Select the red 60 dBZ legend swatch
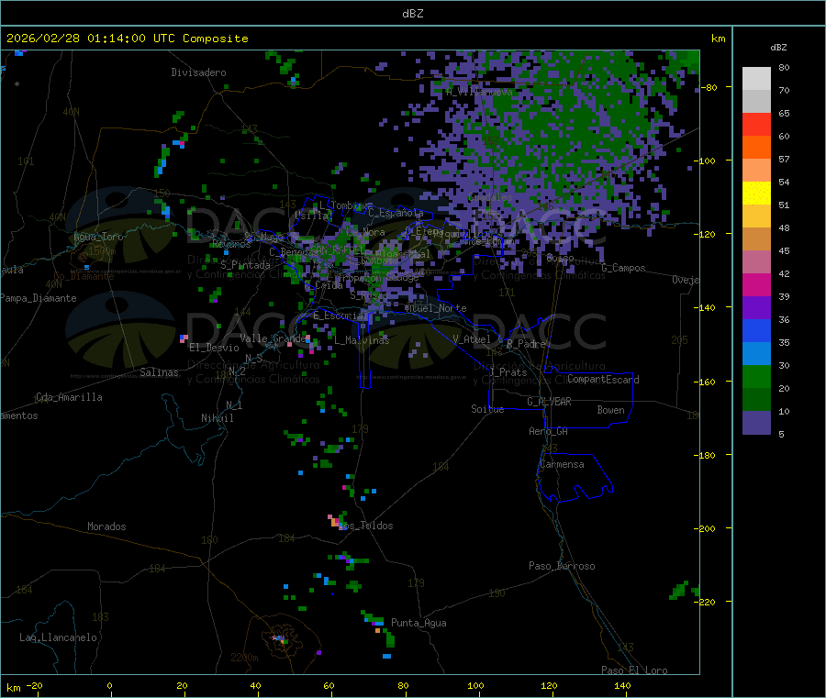Screen dimensions: 826x698 pos(756,124)
